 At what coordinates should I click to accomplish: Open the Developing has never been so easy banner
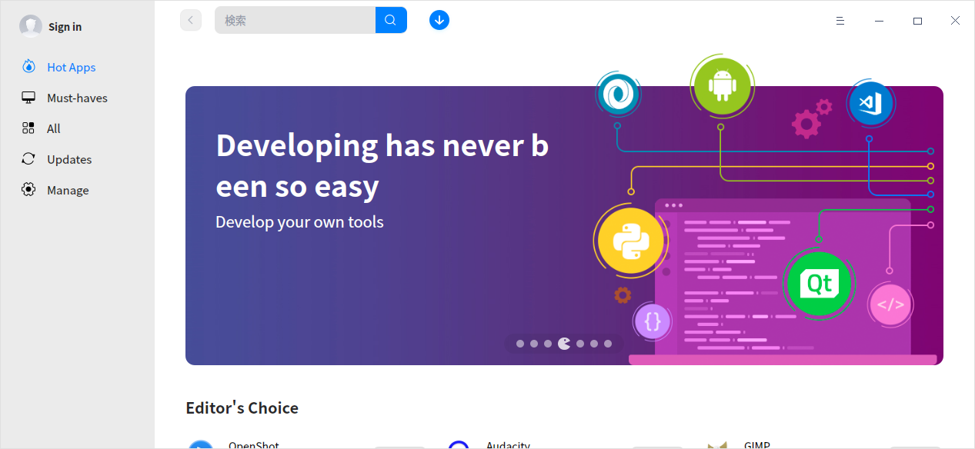pyautogui.click(x=564, y=225)
